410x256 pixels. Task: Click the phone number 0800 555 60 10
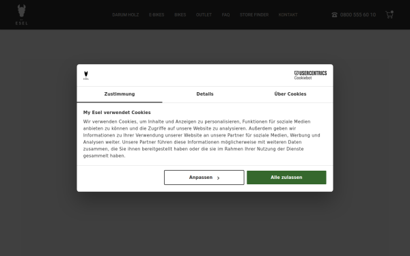(x=358, y=15)
